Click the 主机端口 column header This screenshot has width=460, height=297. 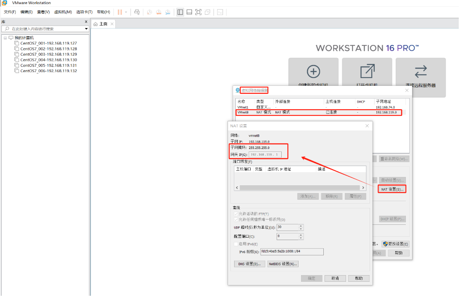244,169
